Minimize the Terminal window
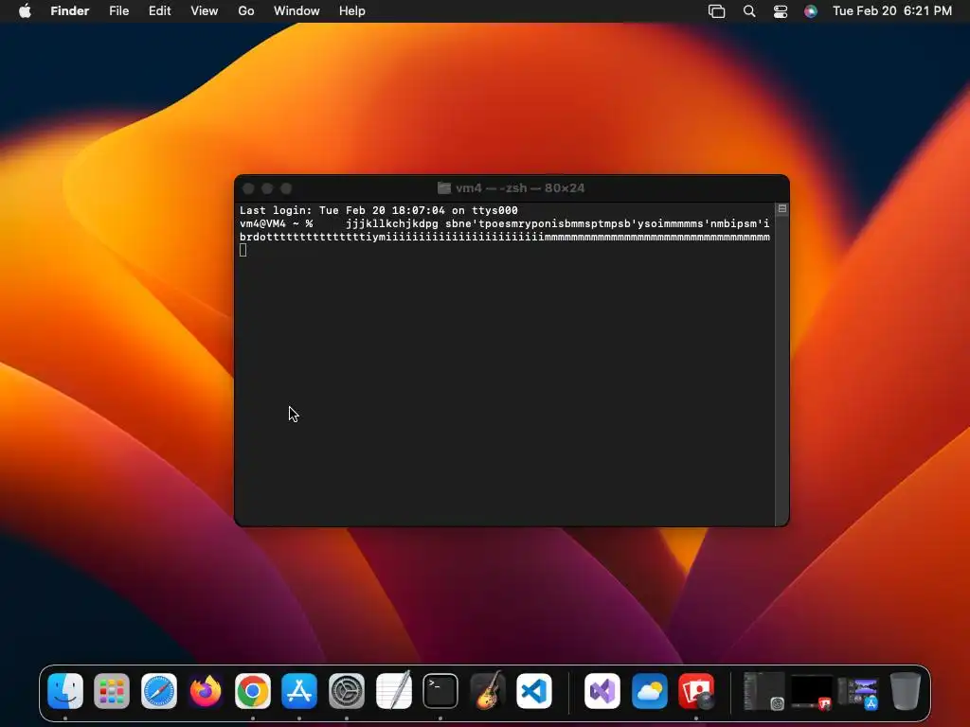 267,188
